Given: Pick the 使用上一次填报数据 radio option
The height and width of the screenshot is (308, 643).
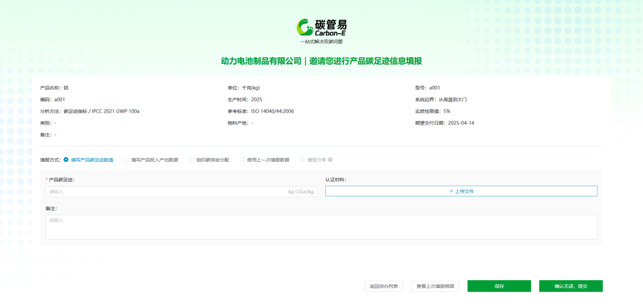Looking at the screenshot, I should tap(243, 160).
